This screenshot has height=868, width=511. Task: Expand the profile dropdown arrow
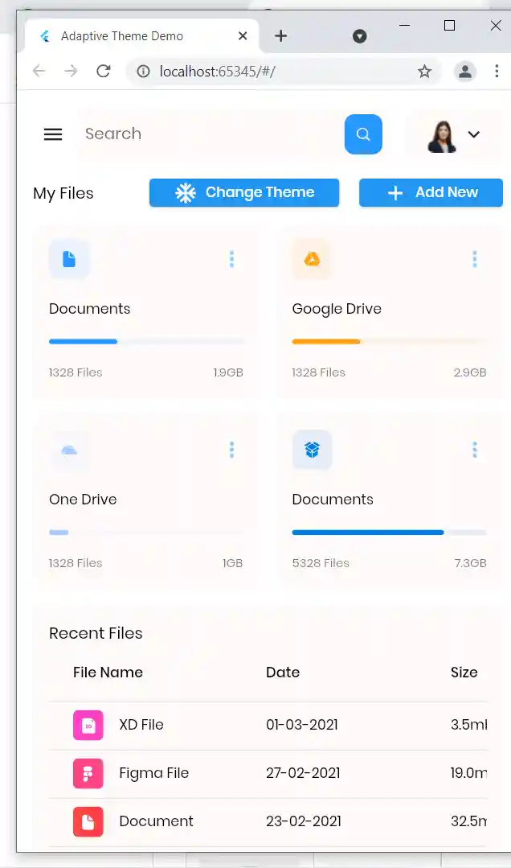pyautogui.click(x=474, y=134)
